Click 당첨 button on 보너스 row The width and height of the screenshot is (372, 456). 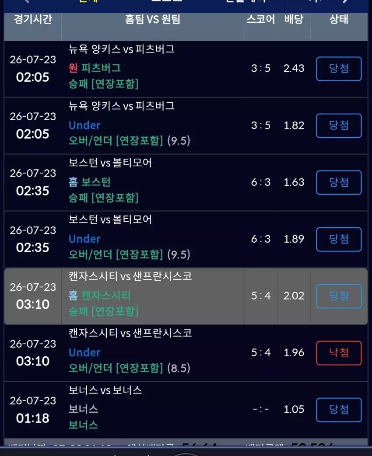click(339, 410)
